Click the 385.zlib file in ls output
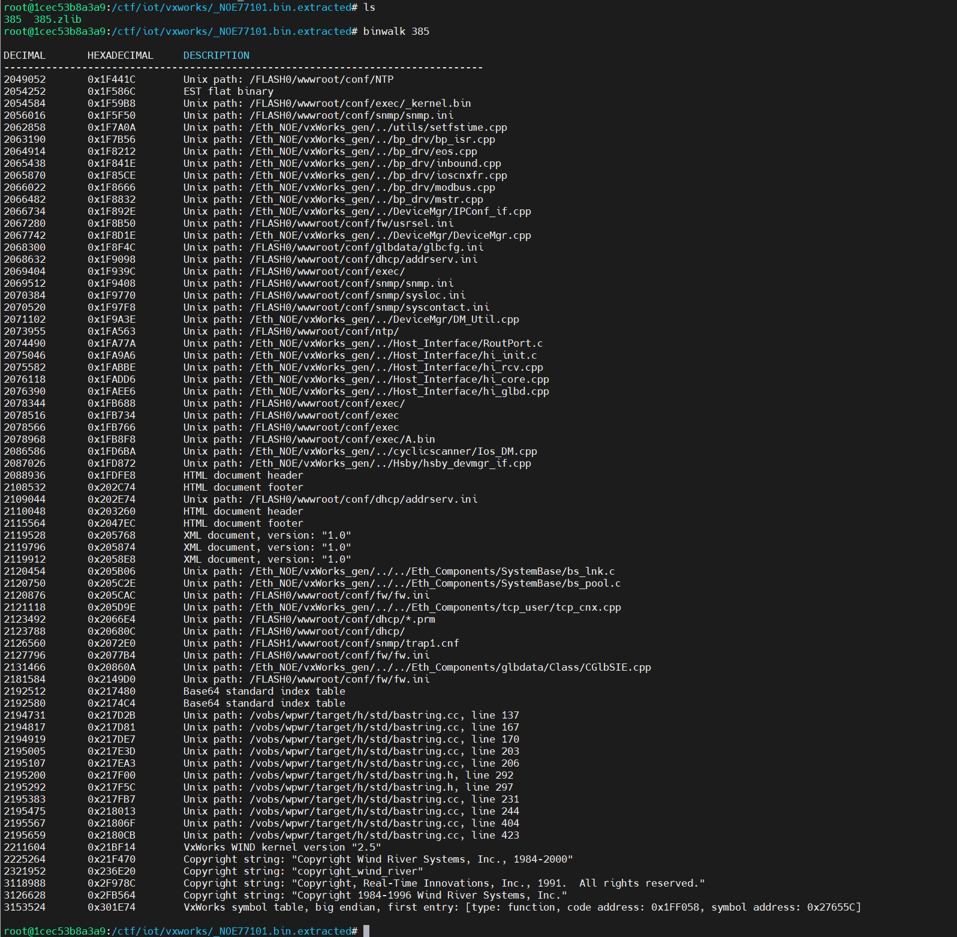Screen dimensions: 957x937 click(57, 19)
